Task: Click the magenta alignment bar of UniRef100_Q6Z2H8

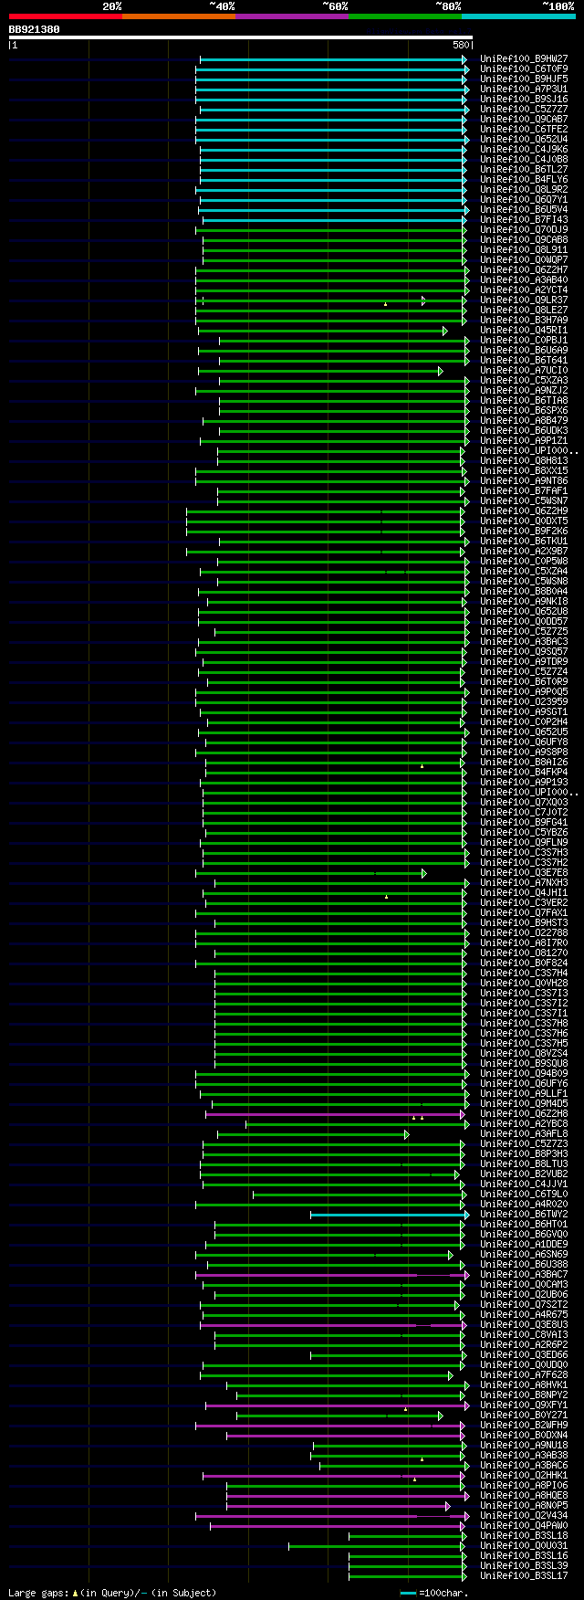Action: [334, 1114]
